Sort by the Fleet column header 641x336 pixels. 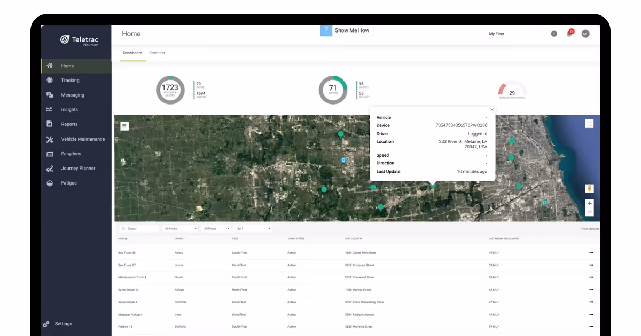point(234,239)
